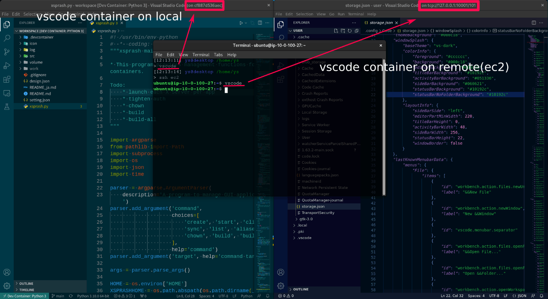Expand .local folder in USER tree
This screenshot has height=299, width=548.
(324, 225)
